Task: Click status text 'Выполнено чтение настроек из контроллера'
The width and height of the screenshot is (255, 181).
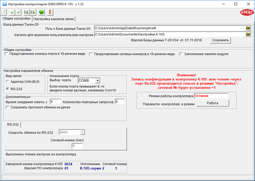Action: point(41,154)
